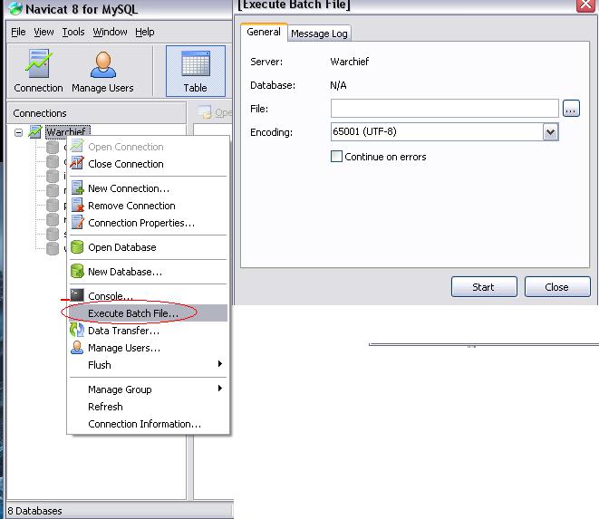The width and height of the screenshot is (599, 519).
Task: Click the New Connection icon in context menu
Action: coord(78,188)
